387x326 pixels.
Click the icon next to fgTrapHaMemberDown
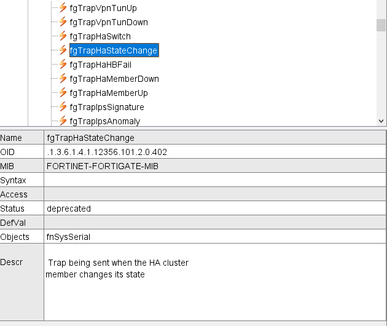63,79
